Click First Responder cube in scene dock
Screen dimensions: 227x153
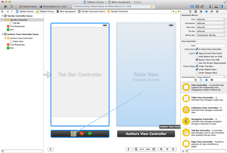[82, 134]
